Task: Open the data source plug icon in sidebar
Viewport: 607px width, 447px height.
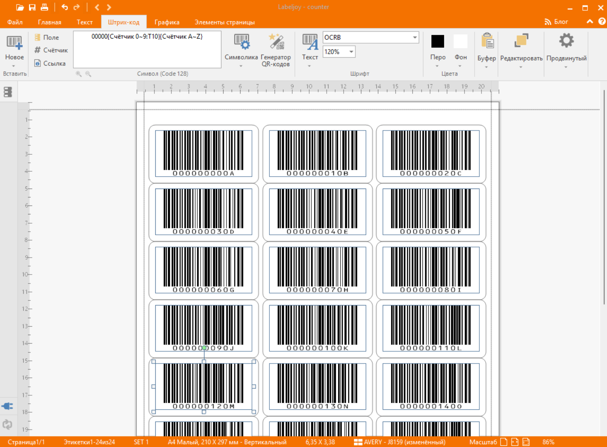Action: tap(8, 406)
